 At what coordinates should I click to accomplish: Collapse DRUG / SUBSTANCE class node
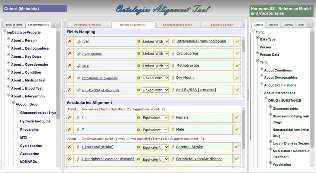(266, 99)
